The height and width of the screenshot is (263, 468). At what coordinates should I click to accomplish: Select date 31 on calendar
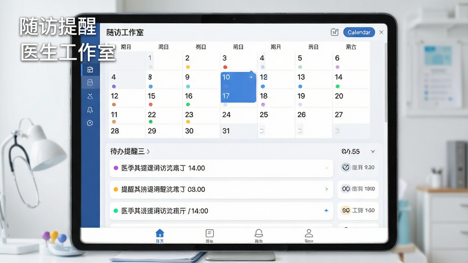[x=238, y=131]
